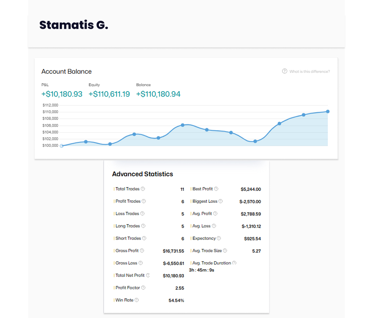373x318 pixels.
Task: Click the circled question mark in Account Balance header
Action: coord(285,71)
